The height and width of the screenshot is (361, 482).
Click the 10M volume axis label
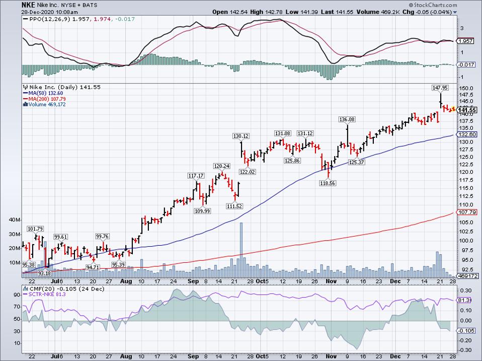[15, 263]
